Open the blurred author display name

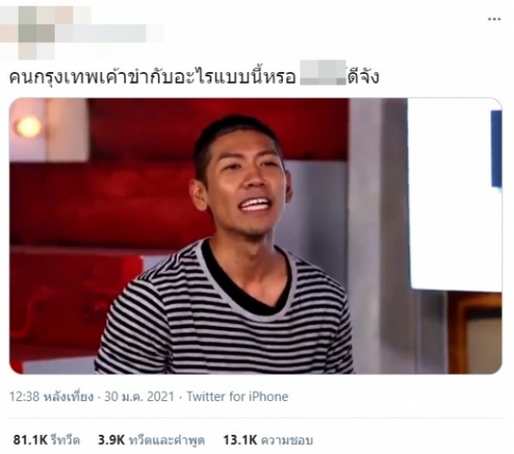pos(110,33)
